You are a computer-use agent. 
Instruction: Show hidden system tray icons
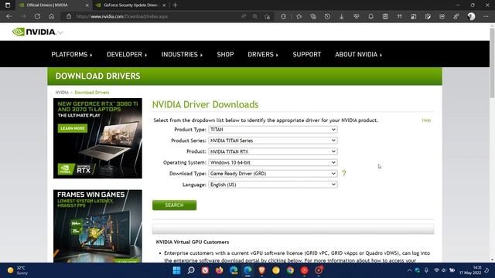[x=409, y=270]
